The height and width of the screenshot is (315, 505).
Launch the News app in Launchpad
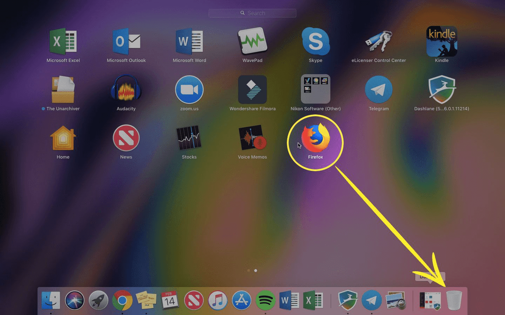tap(126, 138)
